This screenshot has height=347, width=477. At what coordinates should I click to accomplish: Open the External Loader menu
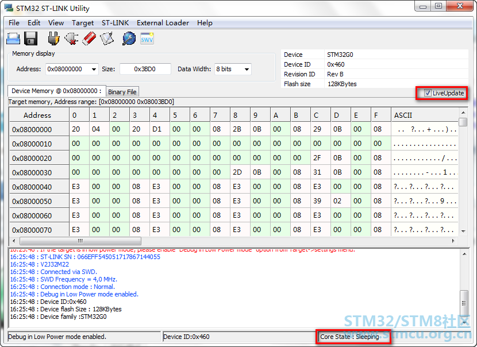coord(163,23)
